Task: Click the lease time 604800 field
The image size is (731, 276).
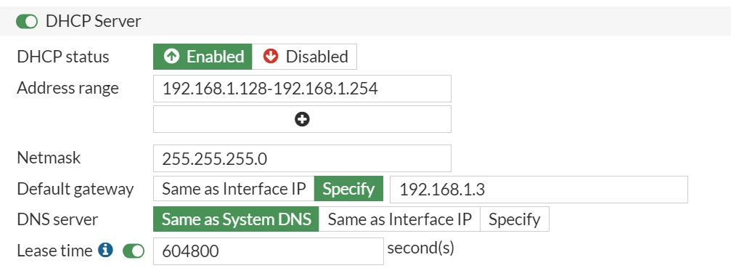Action: coord(269,251)
